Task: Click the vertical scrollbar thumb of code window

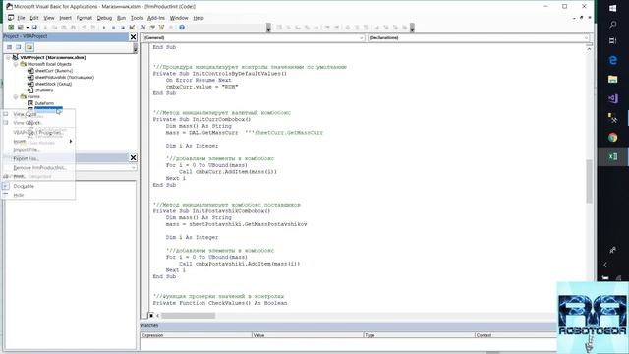Action: click(x=589, y=181)
